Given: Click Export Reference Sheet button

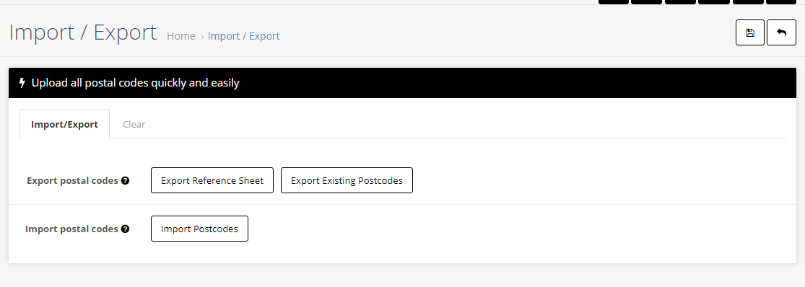Looking at the screenshot, I should [x=212, y=180].
